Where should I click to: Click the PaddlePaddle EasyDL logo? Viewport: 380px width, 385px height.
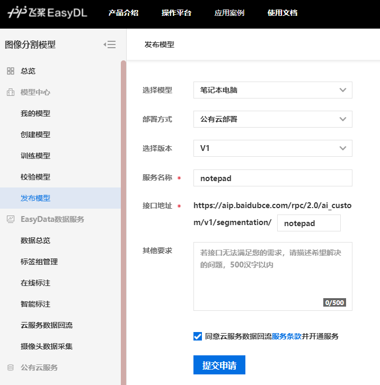click(x=47, y=13)
